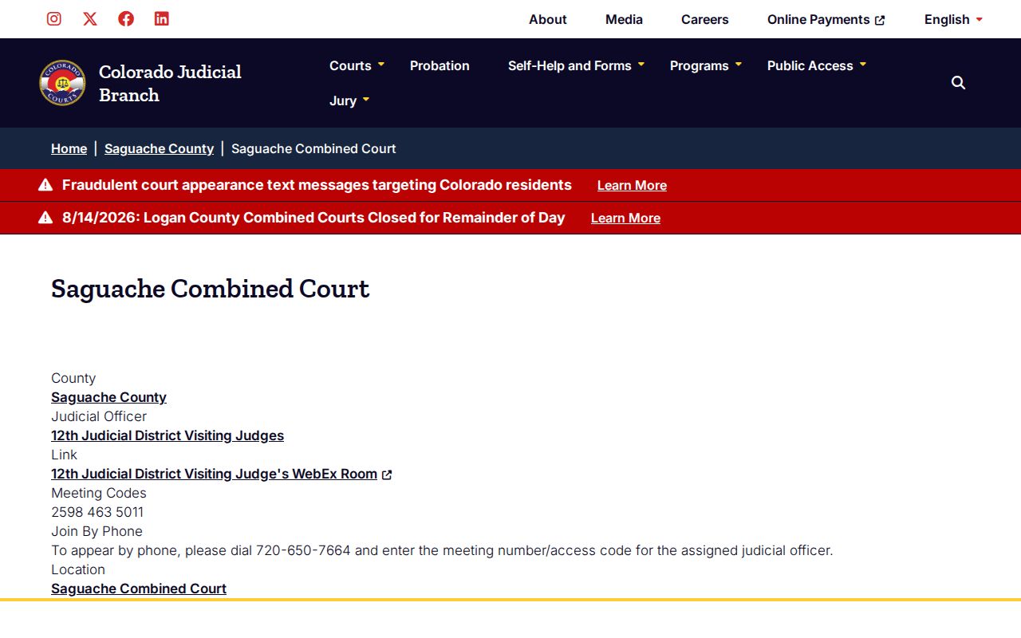
Task: Open the X (Twitter) social icon
Action: click(90, 19)
